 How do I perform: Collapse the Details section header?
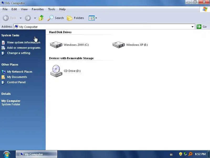6,94
